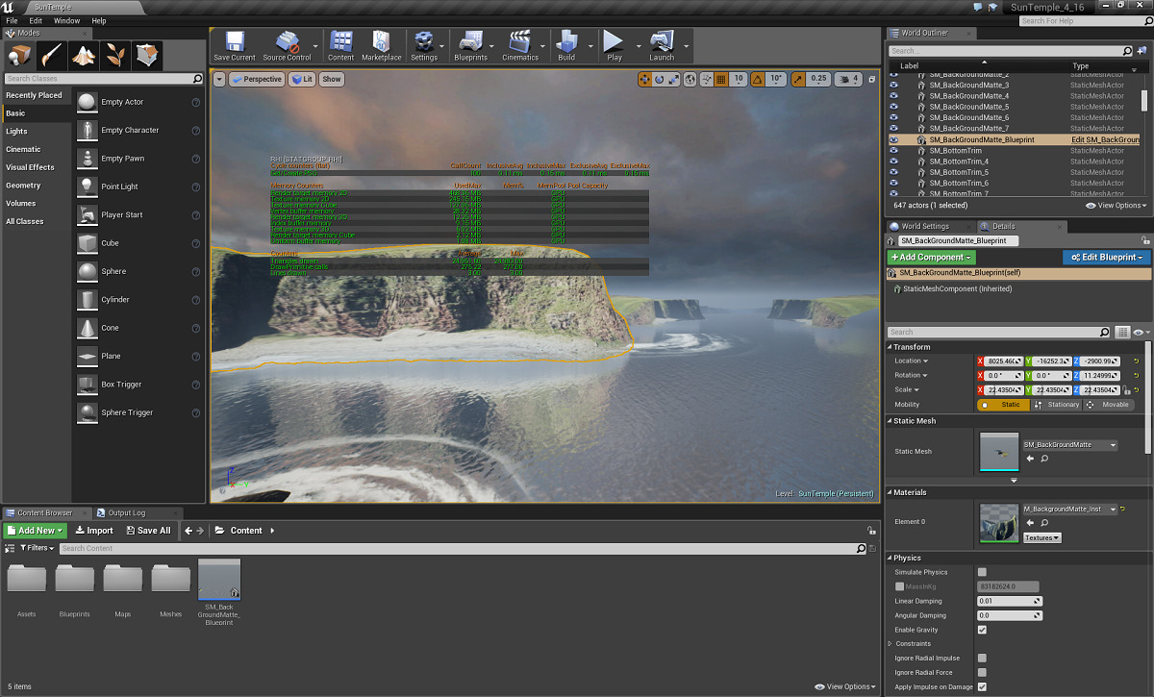Switch to the Output Log tab
The image size is (1154, 697).
126,512
